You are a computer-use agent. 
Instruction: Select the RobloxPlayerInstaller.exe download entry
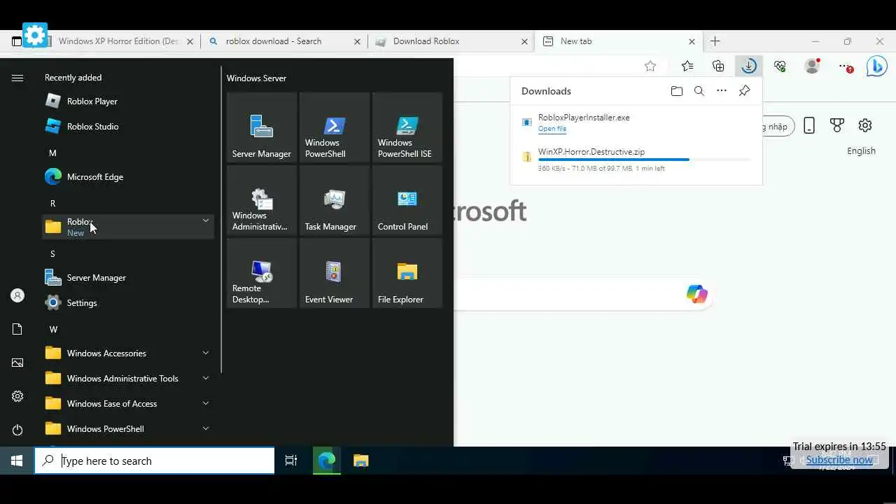coord(636,124)
